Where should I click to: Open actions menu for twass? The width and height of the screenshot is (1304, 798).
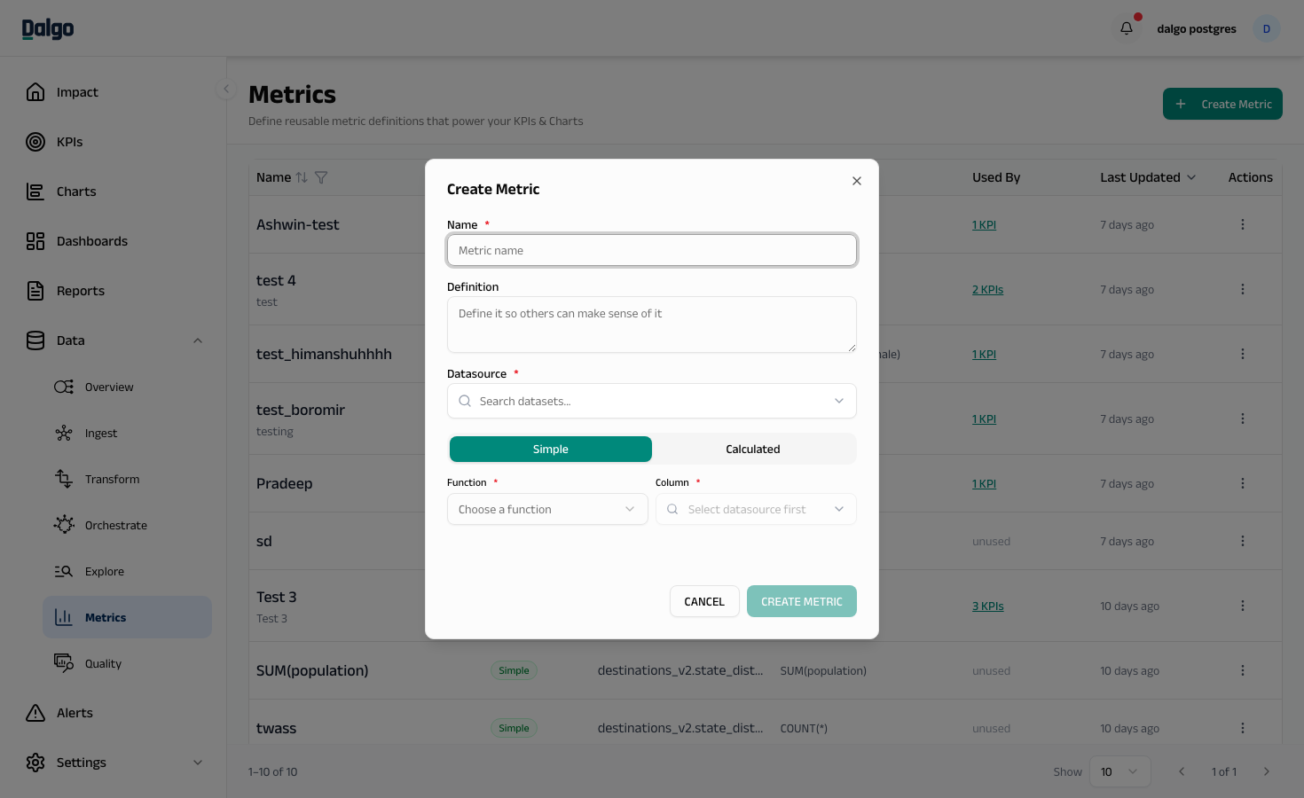pos(1242,728)
